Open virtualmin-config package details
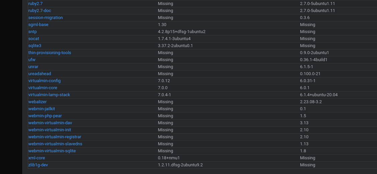 click(x=44, y=80)
